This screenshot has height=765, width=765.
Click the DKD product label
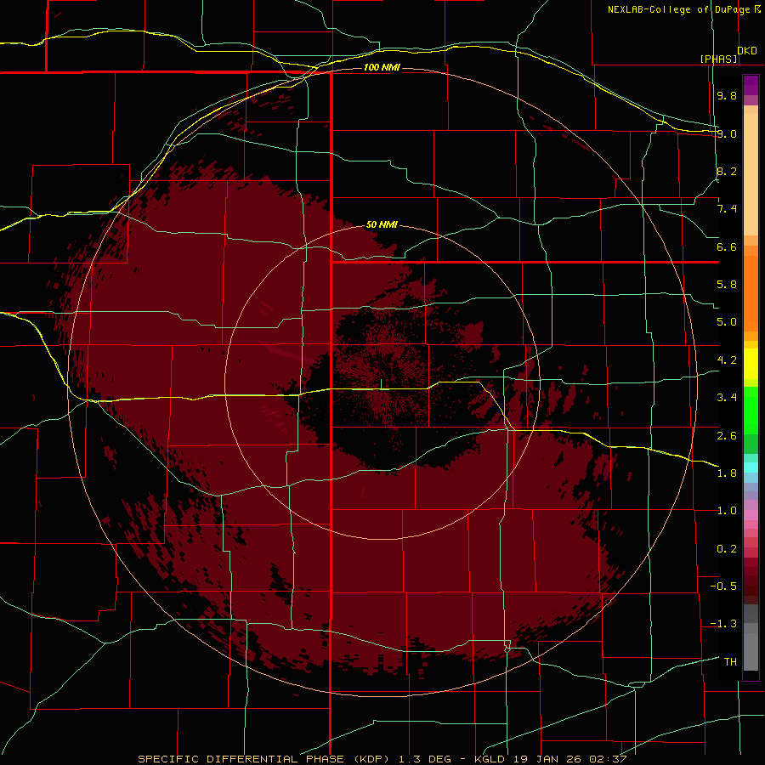click(747, 51)
